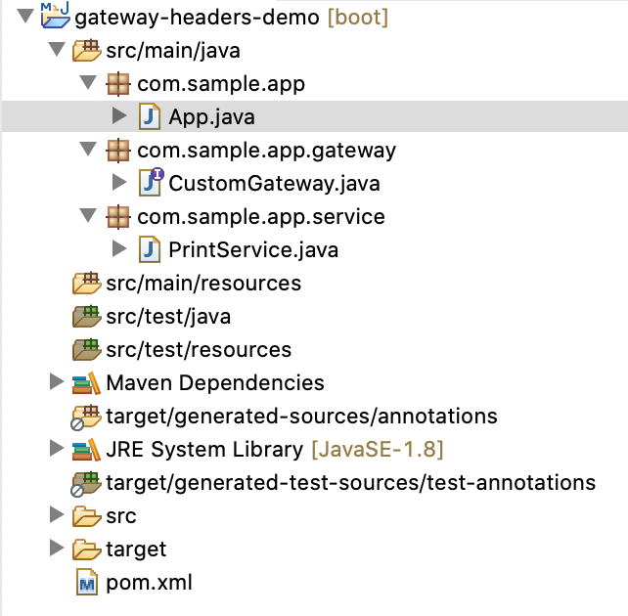This screenshot has height=616, width=628.
Task: Select the com.sample.app.service package
Action: 261,217
